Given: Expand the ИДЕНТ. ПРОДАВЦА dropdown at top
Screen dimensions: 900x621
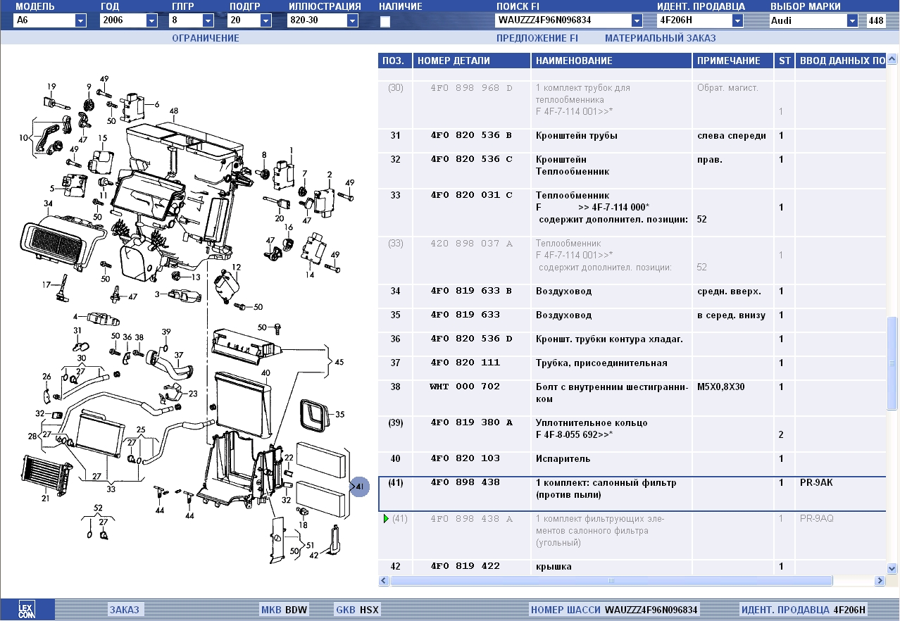Looking at the screenshot, I should click(737, 20).
